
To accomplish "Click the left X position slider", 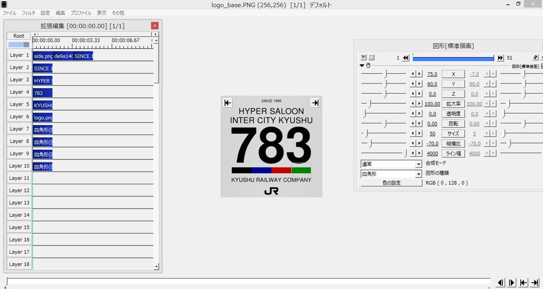I will point(384,74).
